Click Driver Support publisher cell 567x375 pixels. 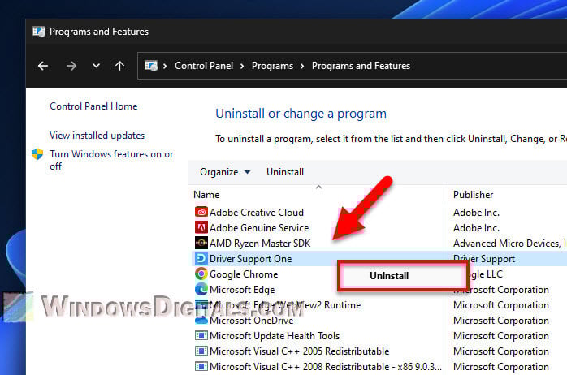coord(484,259)
